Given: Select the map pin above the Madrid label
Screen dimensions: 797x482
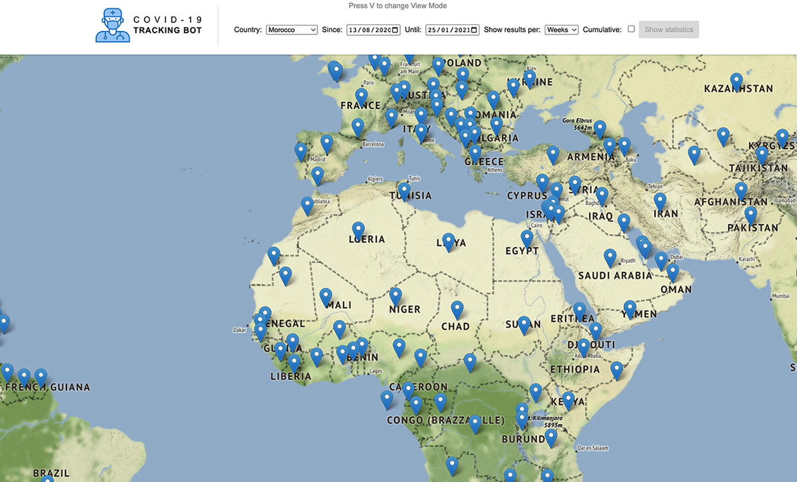Looking at the screenshot, I should (327, 144).
